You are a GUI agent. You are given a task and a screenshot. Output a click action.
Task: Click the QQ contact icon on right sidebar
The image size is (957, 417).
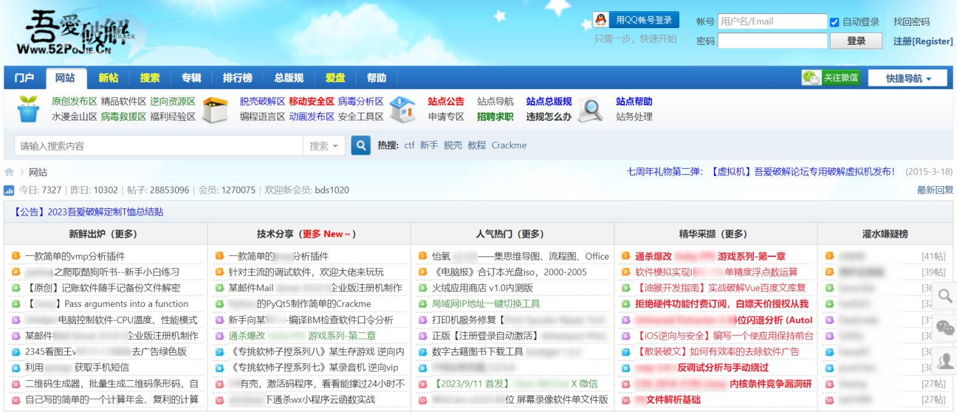point(945,324)
